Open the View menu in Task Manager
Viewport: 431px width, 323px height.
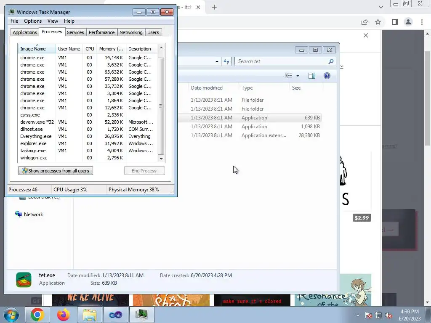pyautogui.click(x=53, y=21)
